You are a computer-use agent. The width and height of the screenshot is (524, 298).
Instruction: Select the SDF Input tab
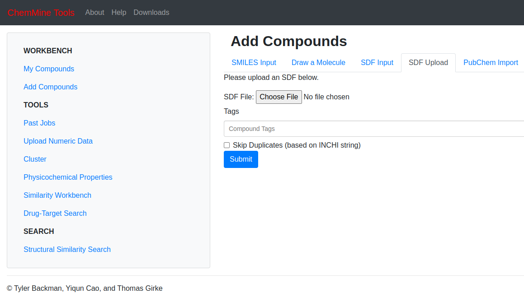pos(377,63)
